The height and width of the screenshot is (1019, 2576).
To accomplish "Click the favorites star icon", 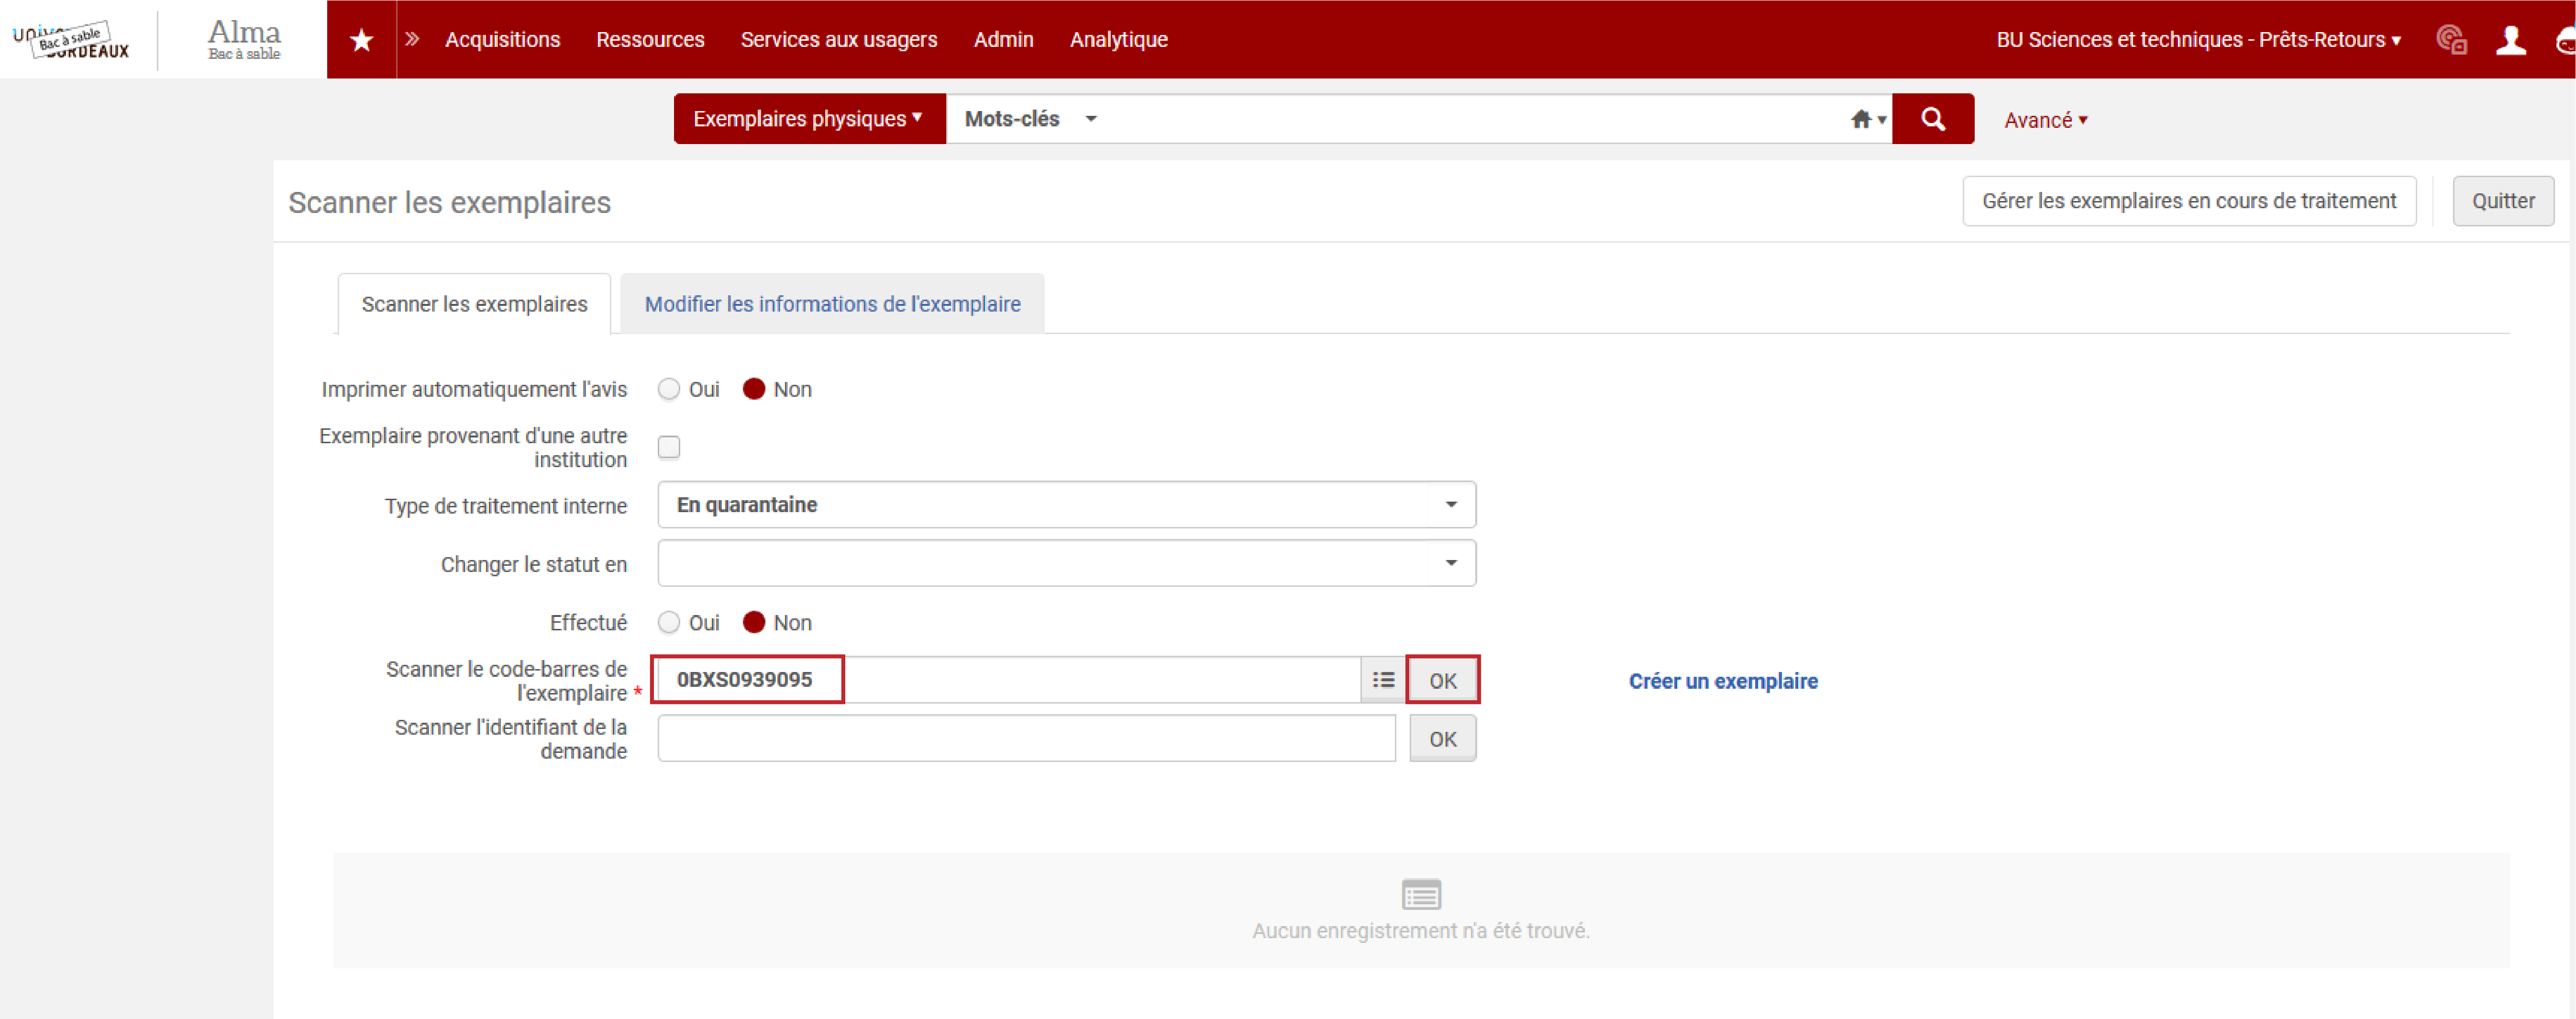I will tap(361, 40).
